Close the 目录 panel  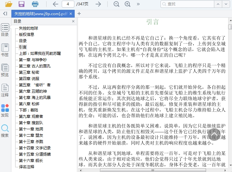click(73, 21)
